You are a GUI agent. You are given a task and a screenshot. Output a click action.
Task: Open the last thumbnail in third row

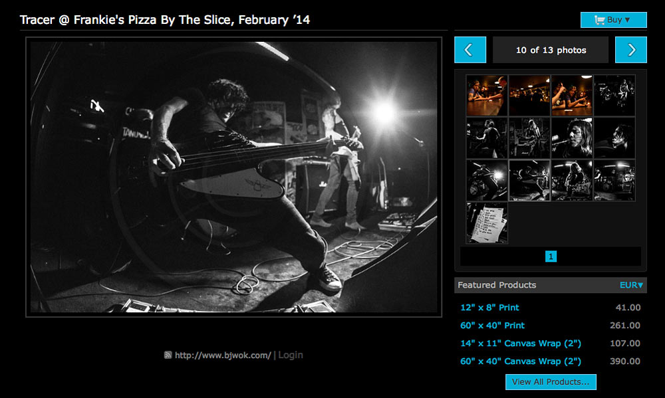[x=614, y=180]
